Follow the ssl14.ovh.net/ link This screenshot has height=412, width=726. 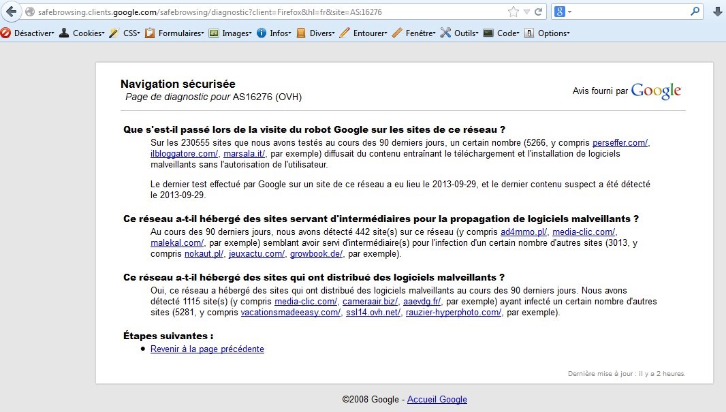tap(373, 313)
